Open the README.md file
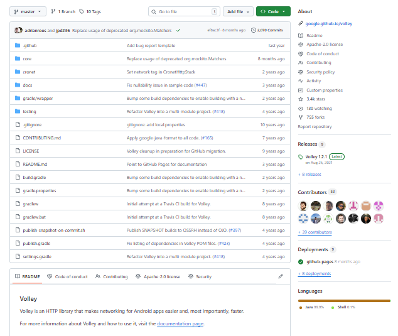 point(35,165)
